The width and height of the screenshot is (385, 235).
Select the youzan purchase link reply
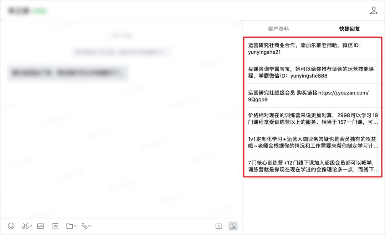click(x=313, y=96)
